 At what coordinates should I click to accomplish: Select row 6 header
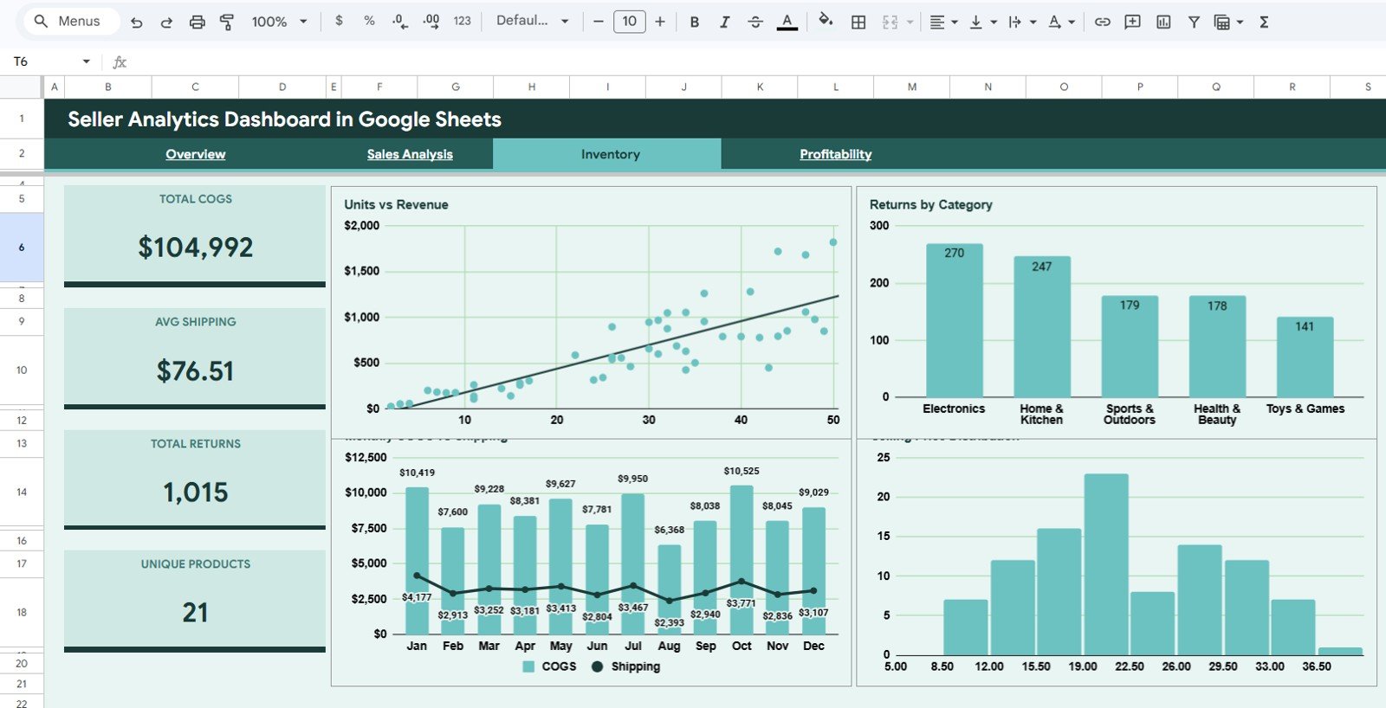click(22, 248)
